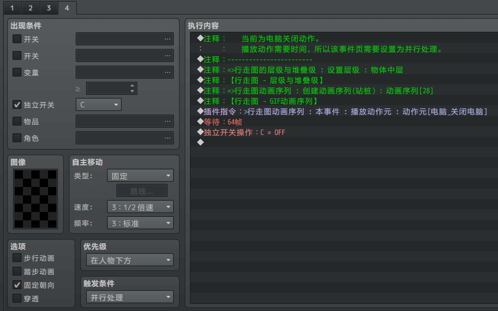The width and height of the screenshot is (498, 311).
Task: Toggle the 变量 condition checkbox
Action: coord(17,72)
